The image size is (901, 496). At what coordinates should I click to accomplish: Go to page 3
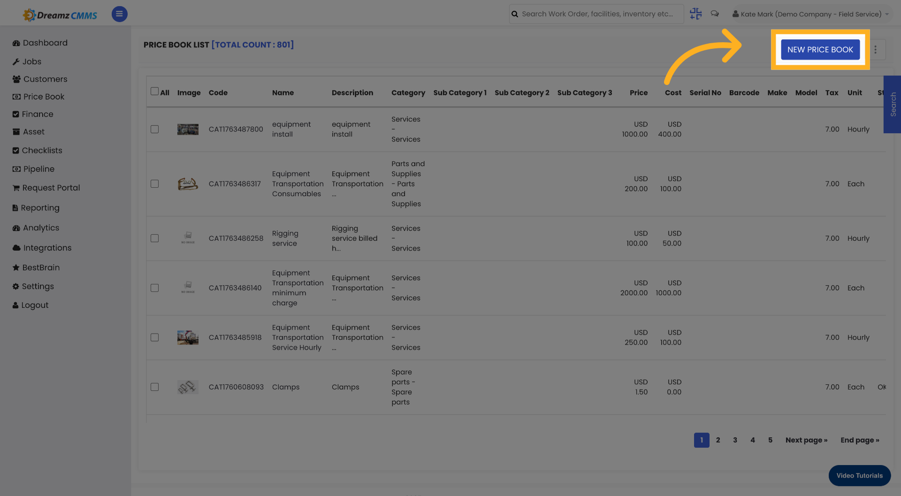click(x=735, y=440)
